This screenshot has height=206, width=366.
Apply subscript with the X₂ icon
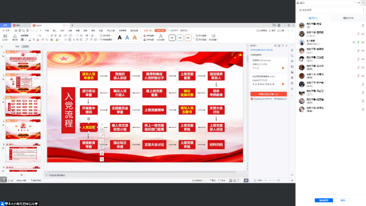47,40
